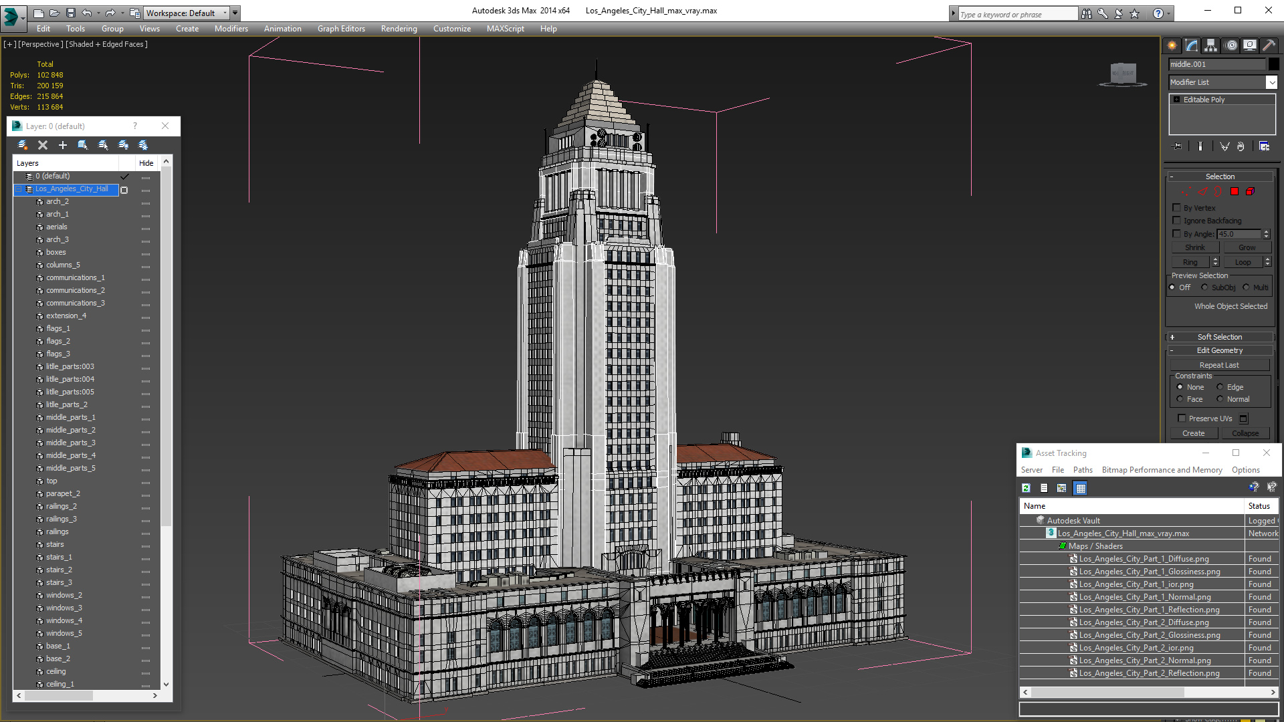The width and height of the screenshot is (1284, 722).
Task: Collapse the Selection rollout
Action: (1220, 176)
